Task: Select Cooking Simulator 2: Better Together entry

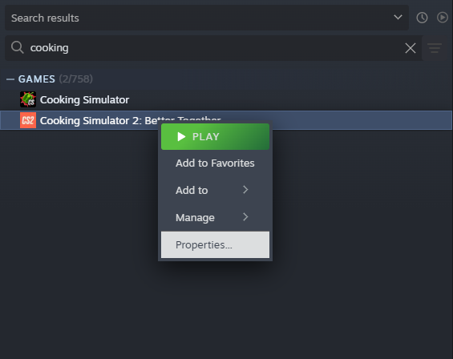Action: coord(226,120)
